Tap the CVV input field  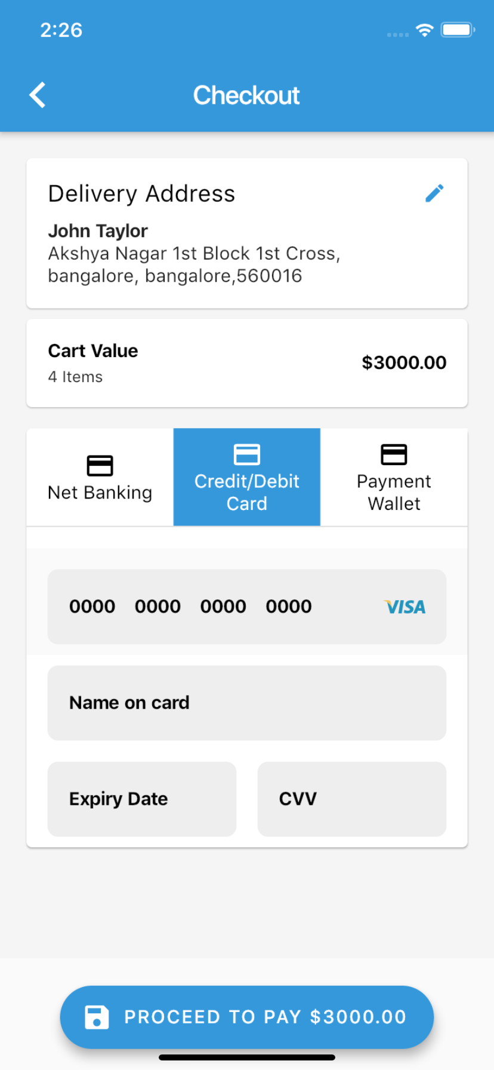351,799
